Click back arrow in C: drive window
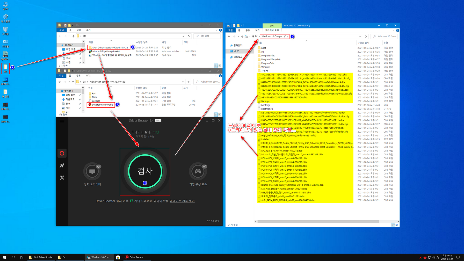Viewport: 464px width, 261px height. coord(229,37)
